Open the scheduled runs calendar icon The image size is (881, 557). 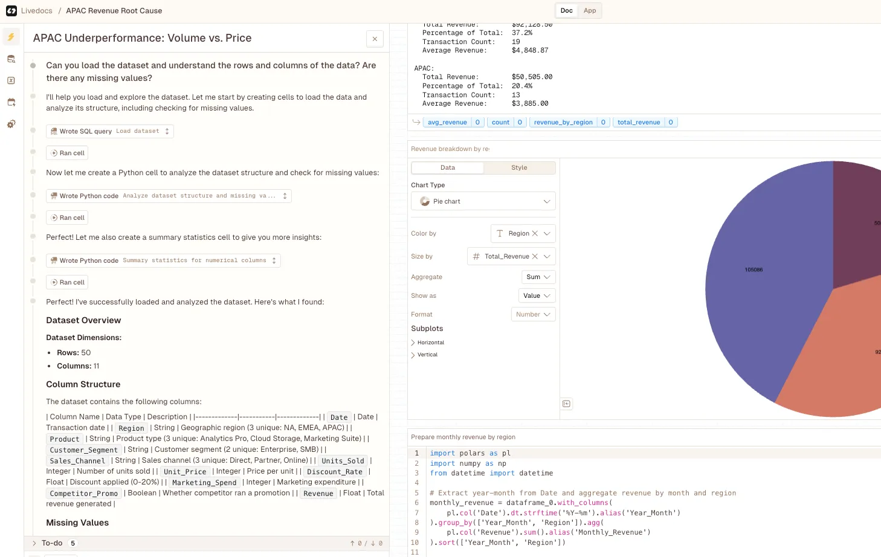coord(11,102)
